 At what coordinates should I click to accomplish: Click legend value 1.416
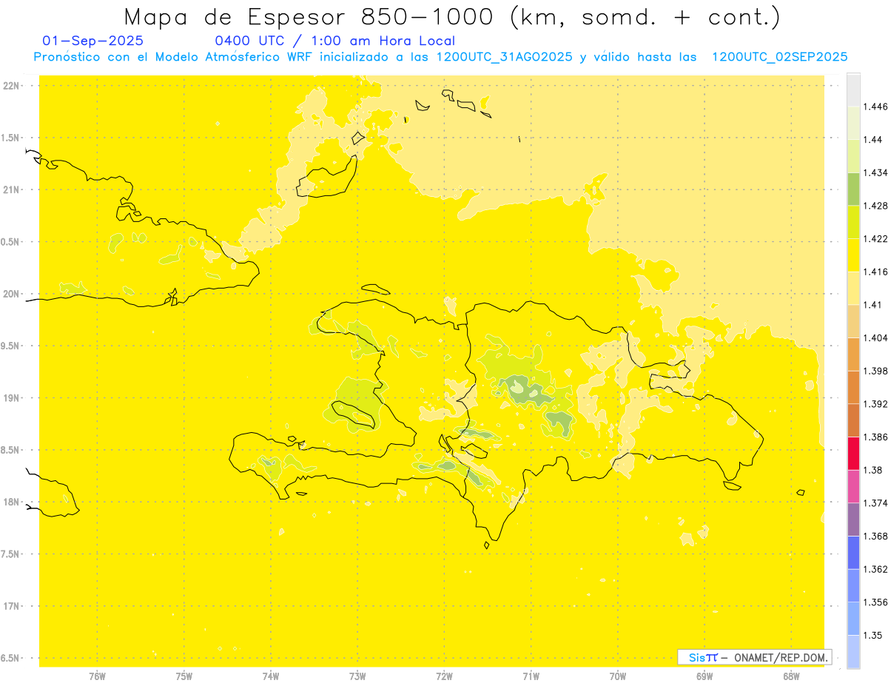click(875, 272)
